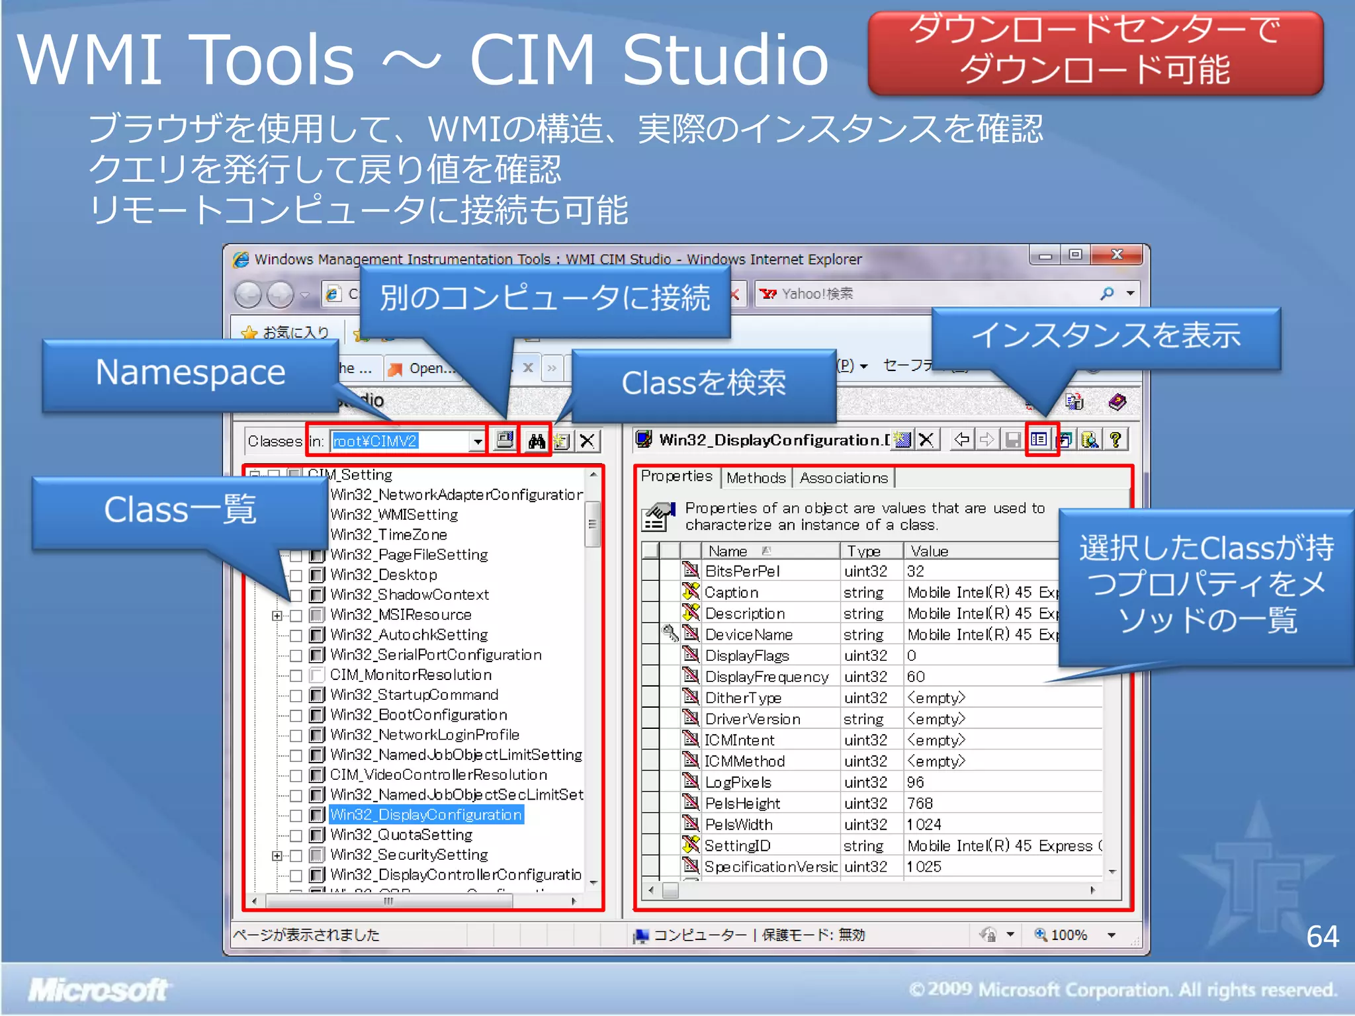This screenshot has width=1355, height=1016.
Task: Select Win32_NetworkLoginProfile in class tree
Action: (425, 735)
